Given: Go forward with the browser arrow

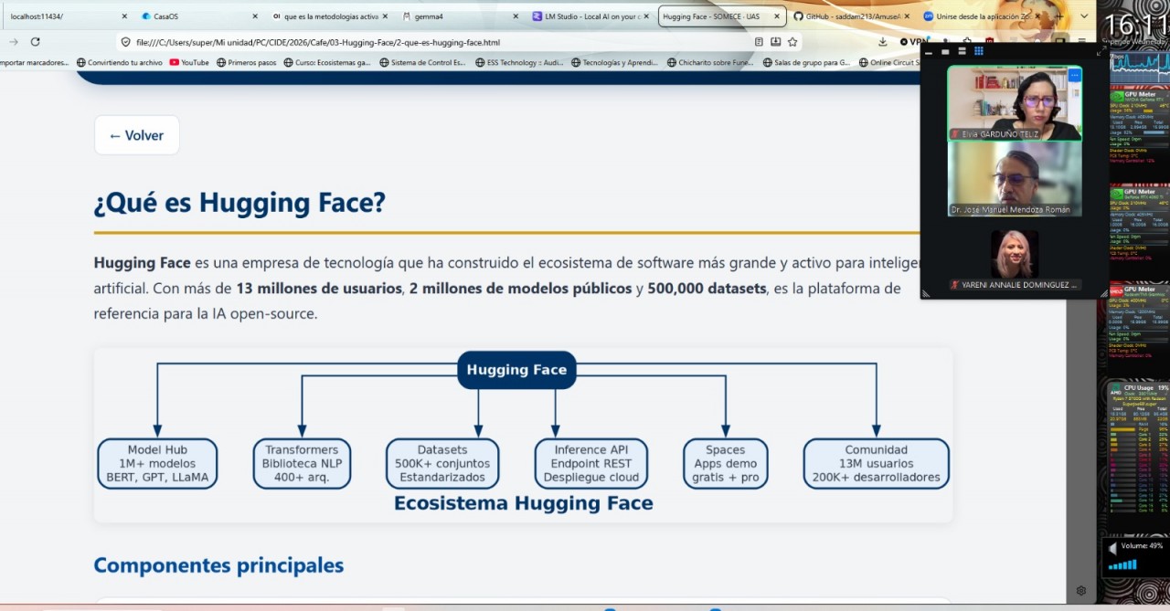Looking at the screenshot, I should (x=14, y=41).
